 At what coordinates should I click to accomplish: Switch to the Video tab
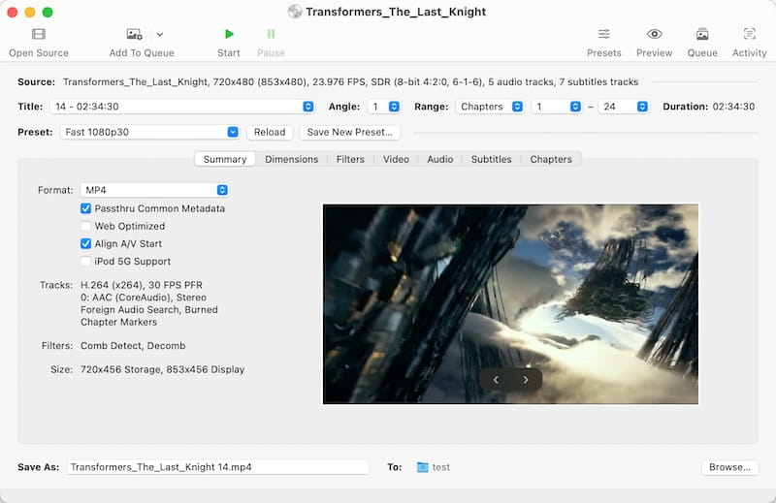tap(396, 159)
